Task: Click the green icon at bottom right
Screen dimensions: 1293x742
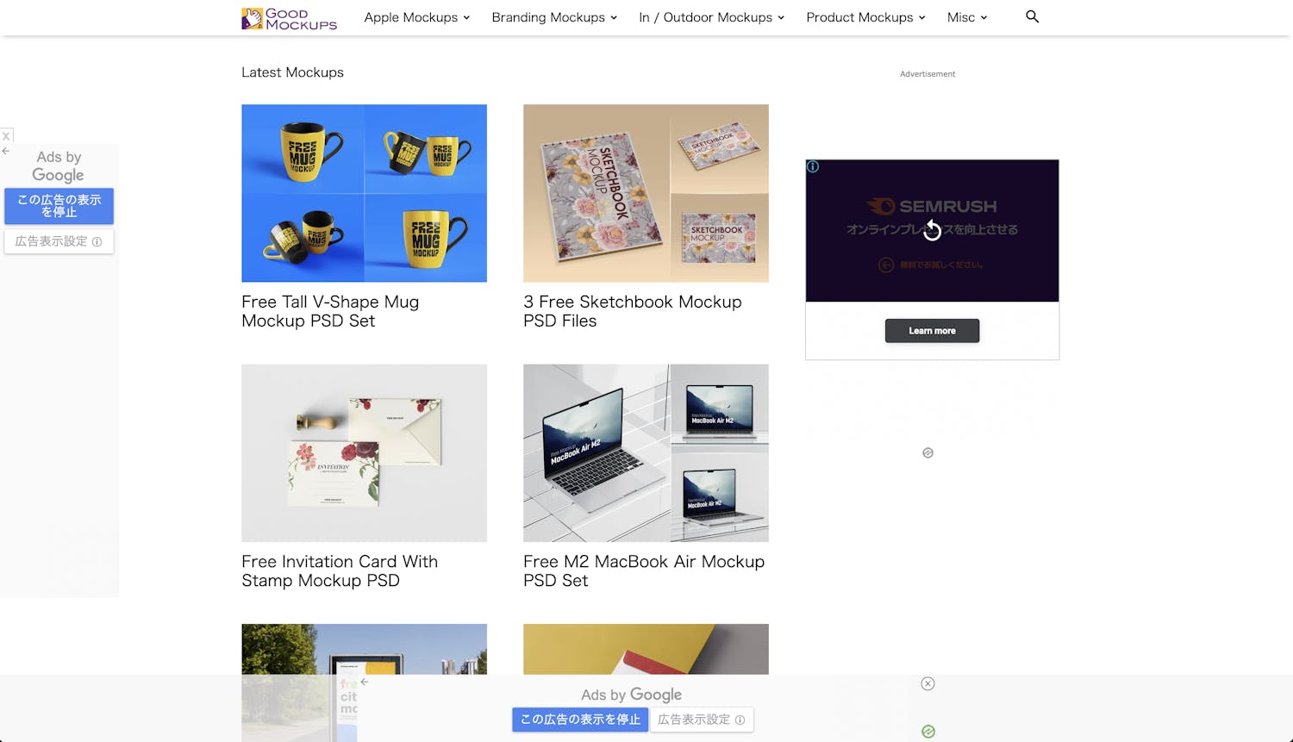Action: click(x=928, y=732)
